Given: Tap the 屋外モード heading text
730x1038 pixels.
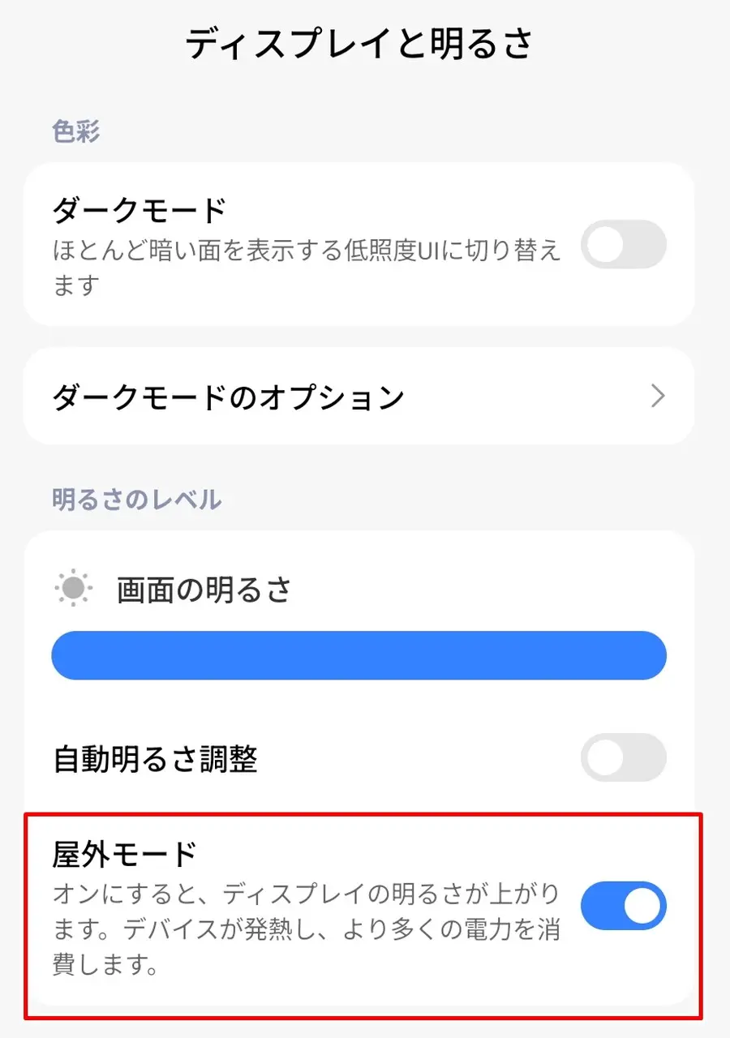Looking at the screenshot, I should pyautogui.click(x=125, y=854).
